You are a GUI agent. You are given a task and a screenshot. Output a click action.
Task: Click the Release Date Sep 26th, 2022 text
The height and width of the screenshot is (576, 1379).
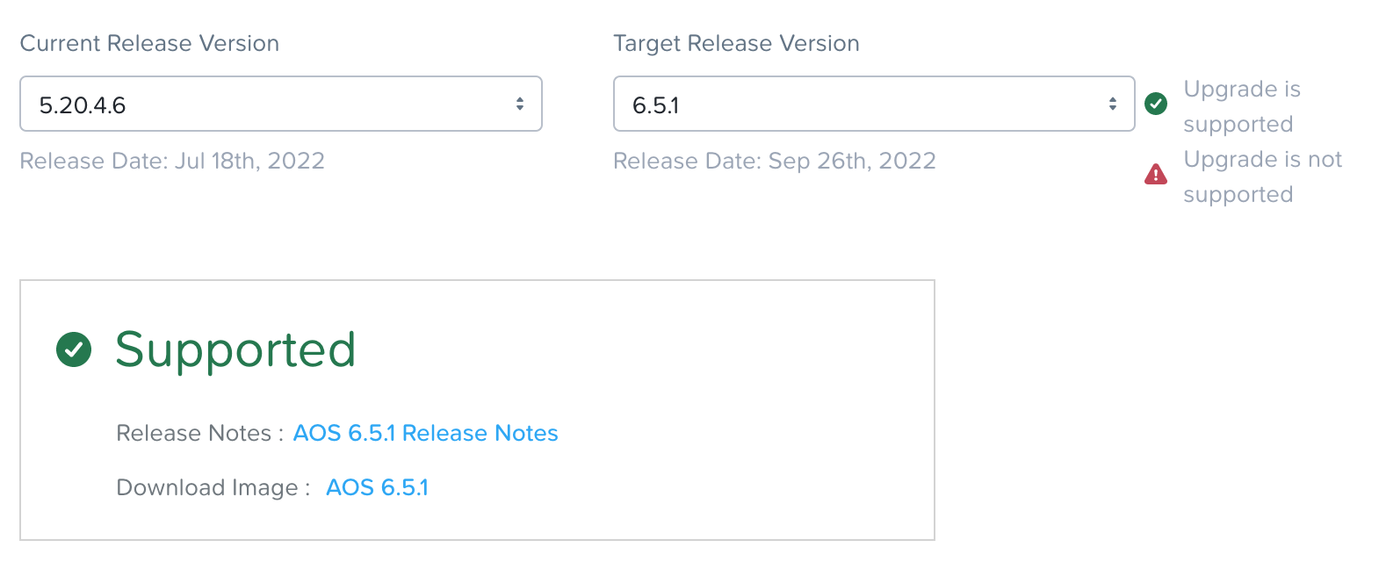[775, 161]
